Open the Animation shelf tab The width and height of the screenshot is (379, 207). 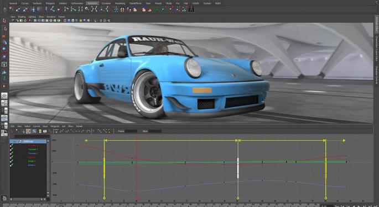coord(92,3)
